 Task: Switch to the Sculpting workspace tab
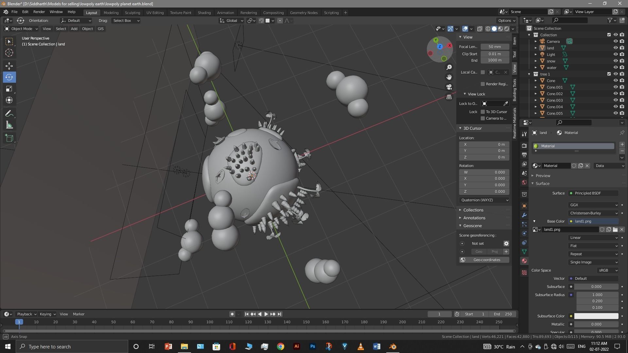click(x=132, y=13)
